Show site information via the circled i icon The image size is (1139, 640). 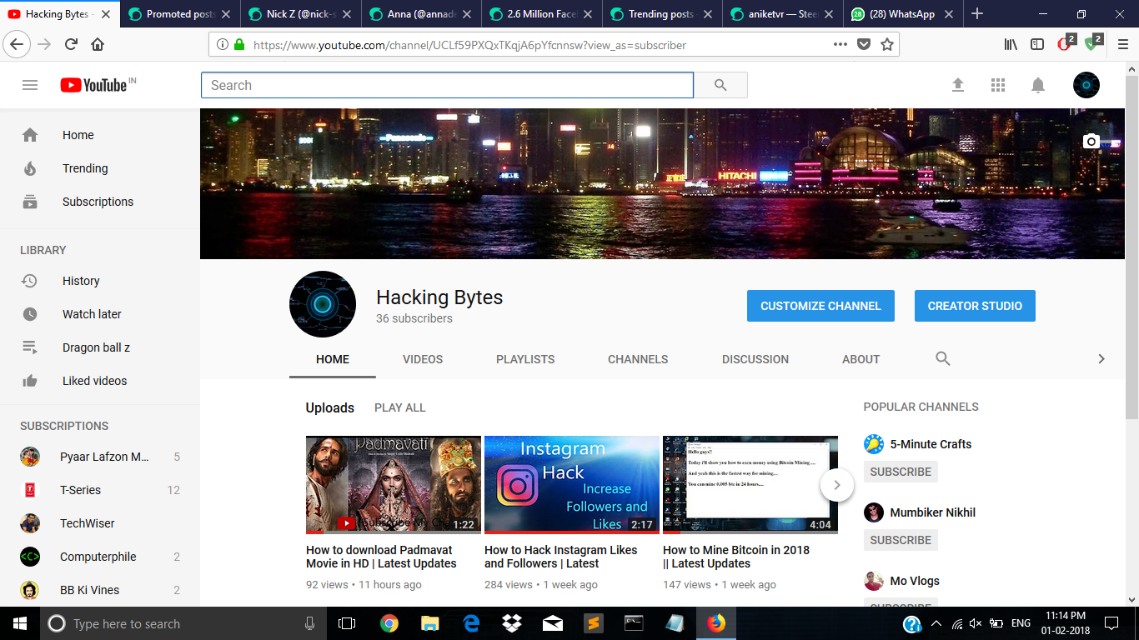(x=223, y=44)
